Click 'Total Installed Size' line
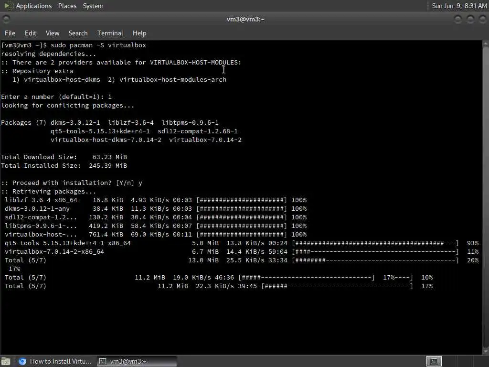Viewport: 489px width, 367px height. point(64,166)
